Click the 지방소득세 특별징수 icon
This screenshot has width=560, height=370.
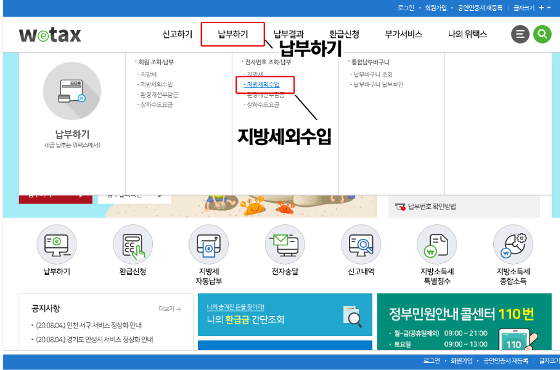click(x=435, y=245)
